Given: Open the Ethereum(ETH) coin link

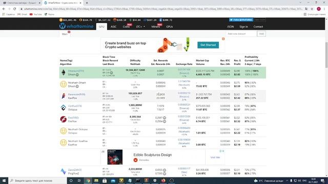Looking at the screenshot, I should [x=76, y=71].
